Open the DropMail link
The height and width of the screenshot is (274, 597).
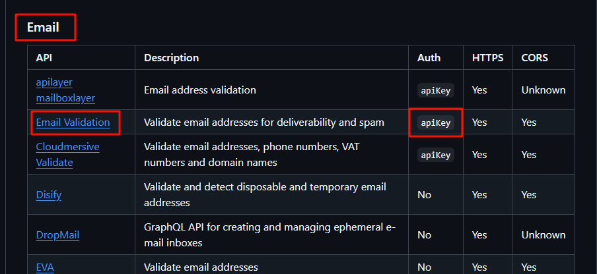[x=57, y=235]
